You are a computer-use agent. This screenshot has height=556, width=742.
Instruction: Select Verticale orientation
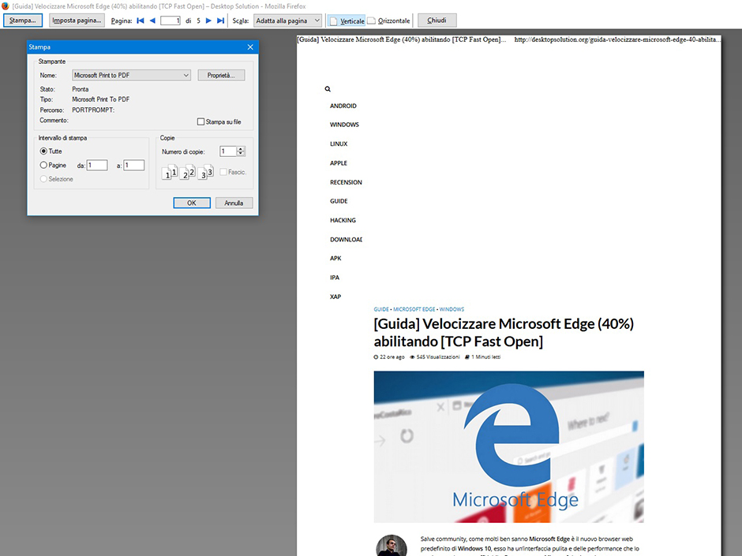pos(347,21)
